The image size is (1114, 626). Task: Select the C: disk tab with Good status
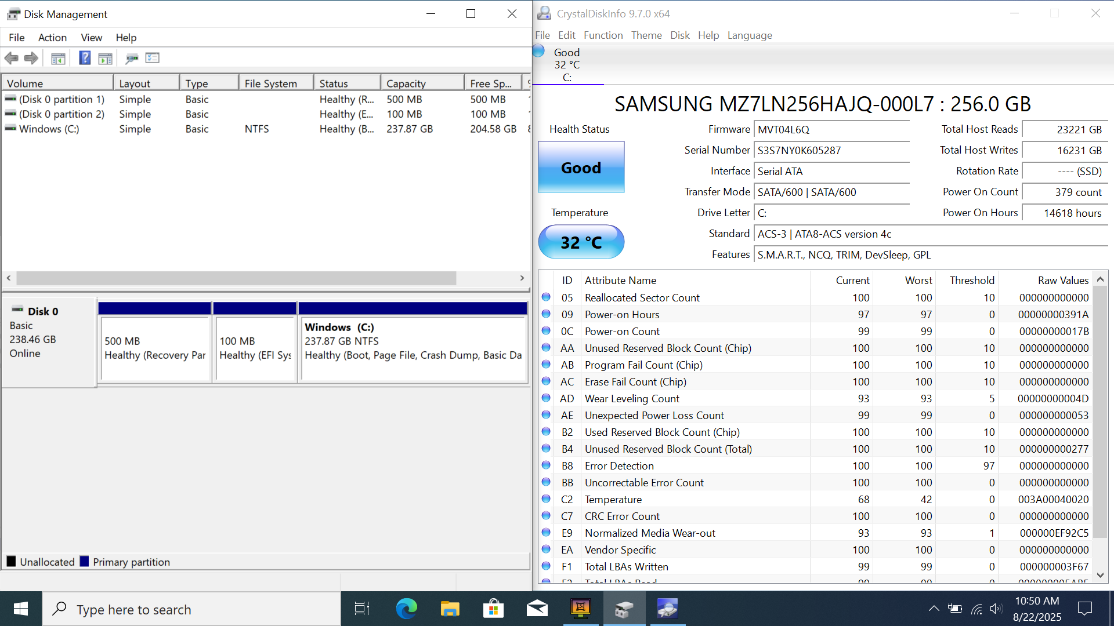566,64
